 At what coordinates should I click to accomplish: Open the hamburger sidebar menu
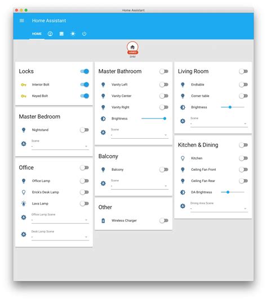click(21, 20)
